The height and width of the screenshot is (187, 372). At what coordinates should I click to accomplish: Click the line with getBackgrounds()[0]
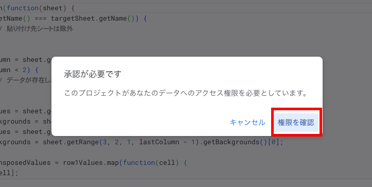pos(141,142)
